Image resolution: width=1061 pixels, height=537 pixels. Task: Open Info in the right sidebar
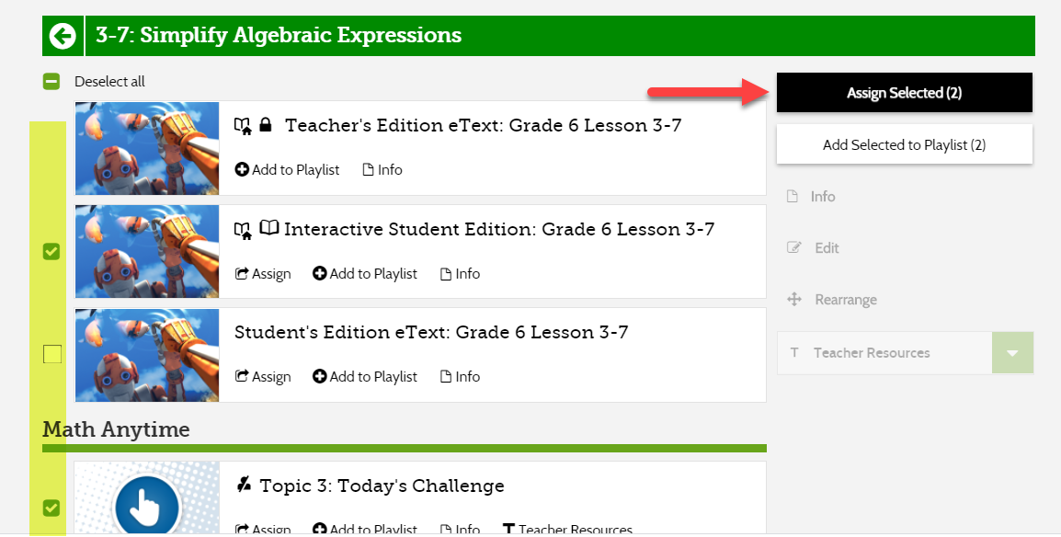click(x=822, y=197)
